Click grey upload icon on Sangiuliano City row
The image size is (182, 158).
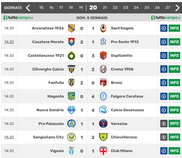coord(164,137)
